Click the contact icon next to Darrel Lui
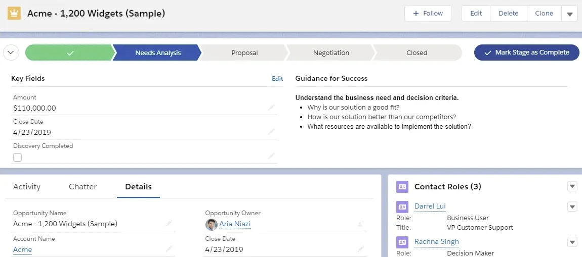 402,207
